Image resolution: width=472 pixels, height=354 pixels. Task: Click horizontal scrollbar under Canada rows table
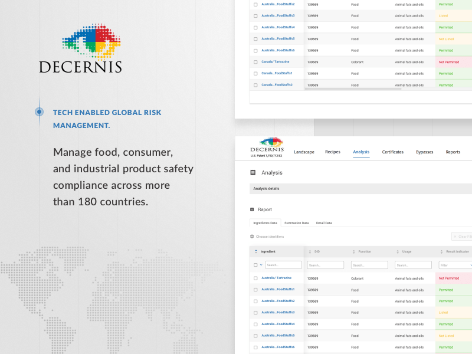pyautogui.click(x=353, y=89)
